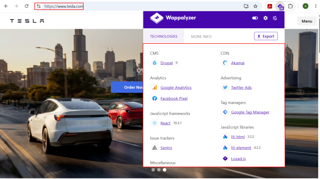Click the lit-element flame icon
This screenshot has height=179, width=320.
point(225,148)
